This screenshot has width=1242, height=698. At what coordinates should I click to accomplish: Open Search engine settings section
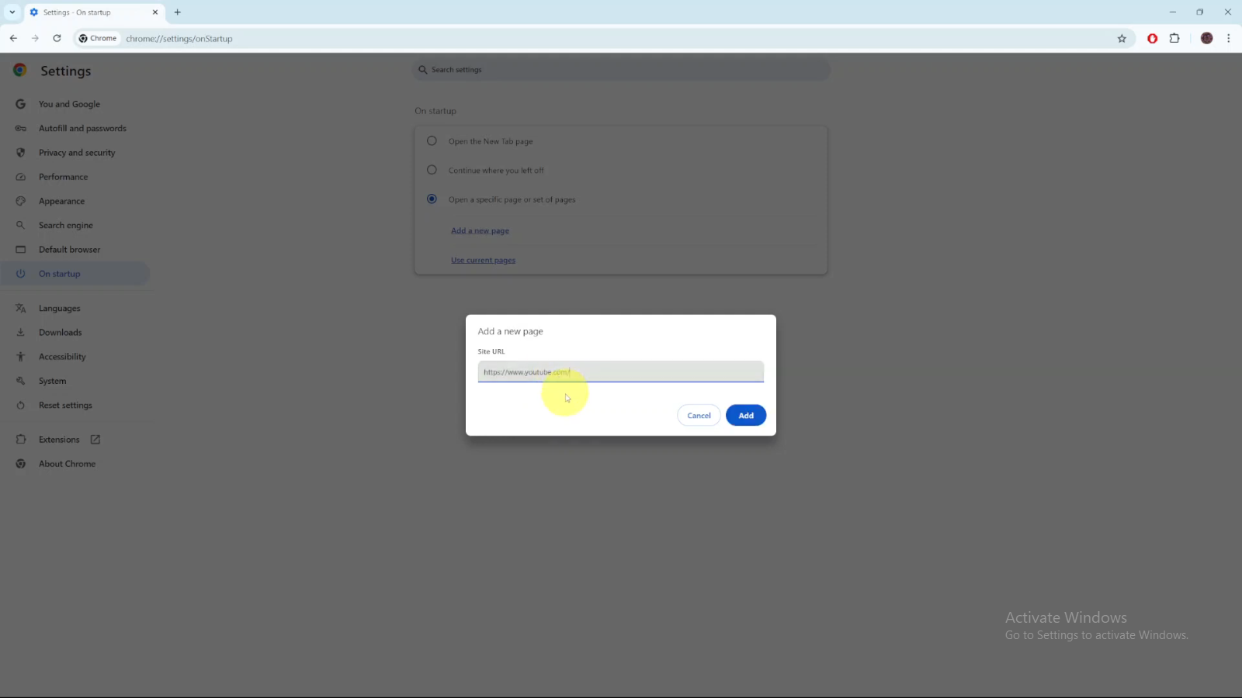point(65,225)
